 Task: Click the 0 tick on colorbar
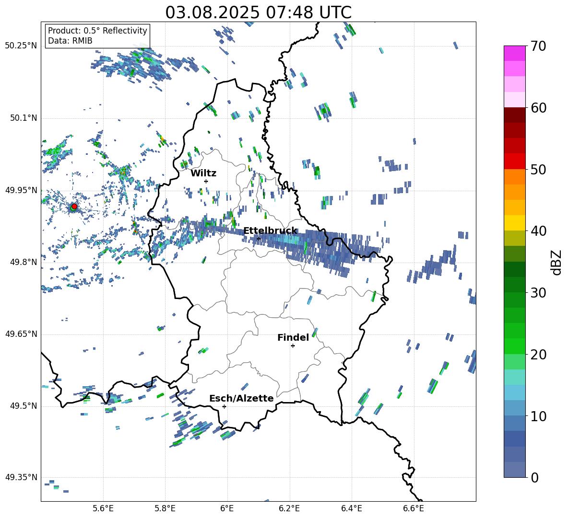coord(534,477)
